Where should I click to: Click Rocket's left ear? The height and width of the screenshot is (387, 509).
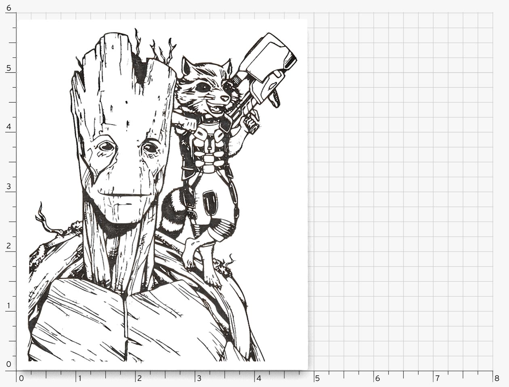tap(186, 66)
